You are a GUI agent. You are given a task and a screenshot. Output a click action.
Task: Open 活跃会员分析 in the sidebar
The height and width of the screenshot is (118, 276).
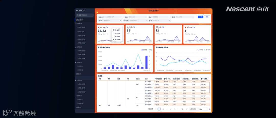click(82, 35)
